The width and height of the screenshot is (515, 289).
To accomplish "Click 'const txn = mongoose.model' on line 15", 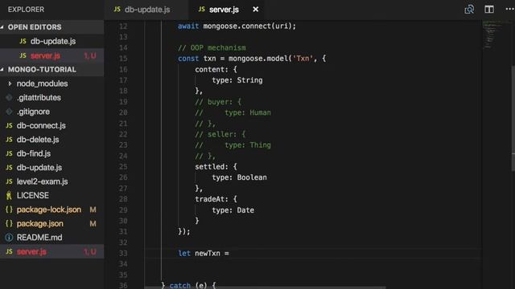I will pos(233,59).
